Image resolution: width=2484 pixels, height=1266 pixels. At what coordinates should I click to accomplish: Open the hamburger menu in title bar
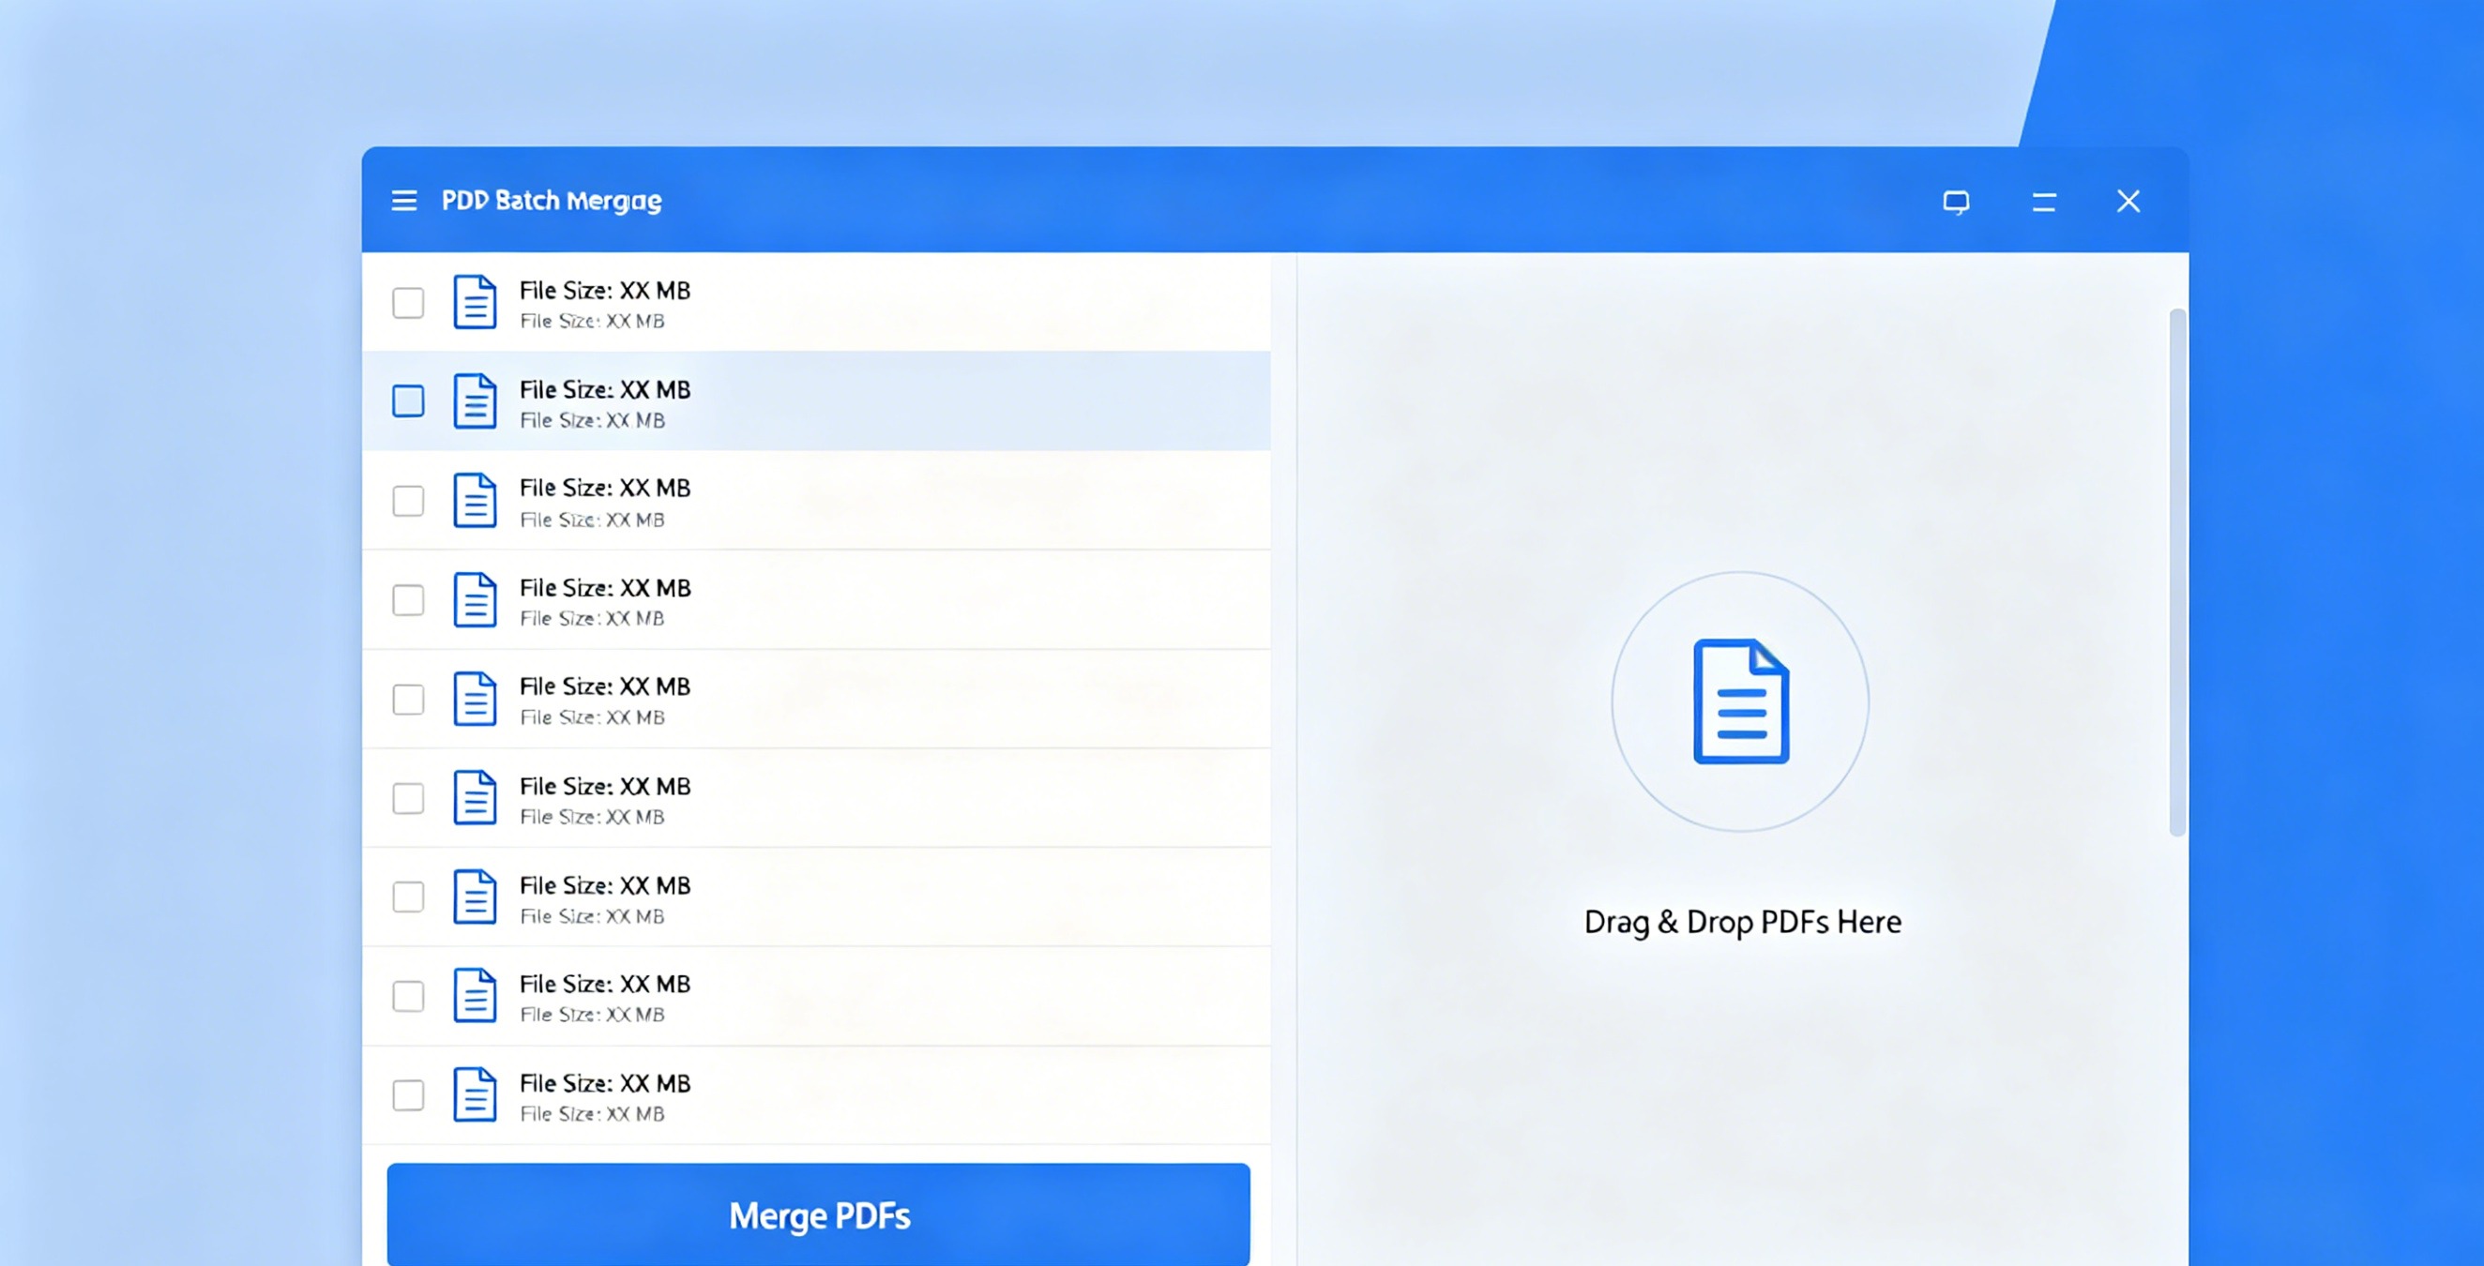[404, 201]
